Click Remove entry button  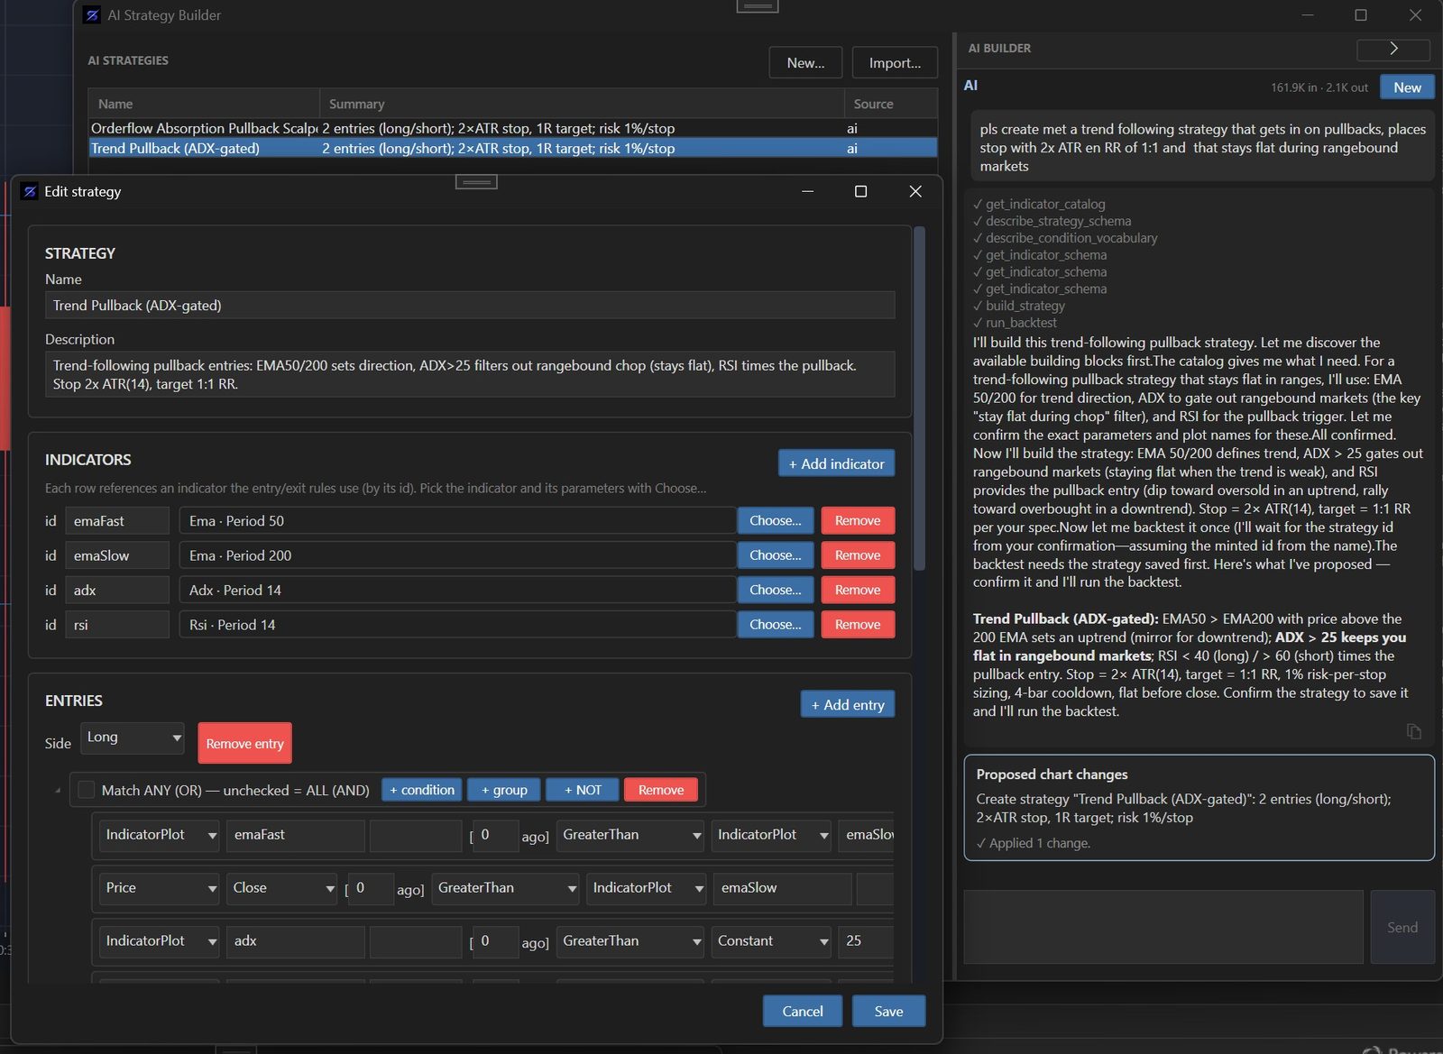(x=244, y=744)
